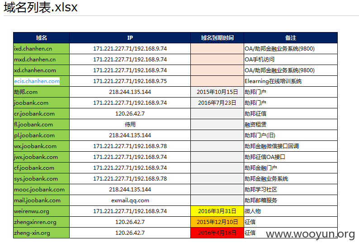359x247 pixels.
Task: Select the Elearning在线培训系统 remark cell
Action: (x=291, y=81)
